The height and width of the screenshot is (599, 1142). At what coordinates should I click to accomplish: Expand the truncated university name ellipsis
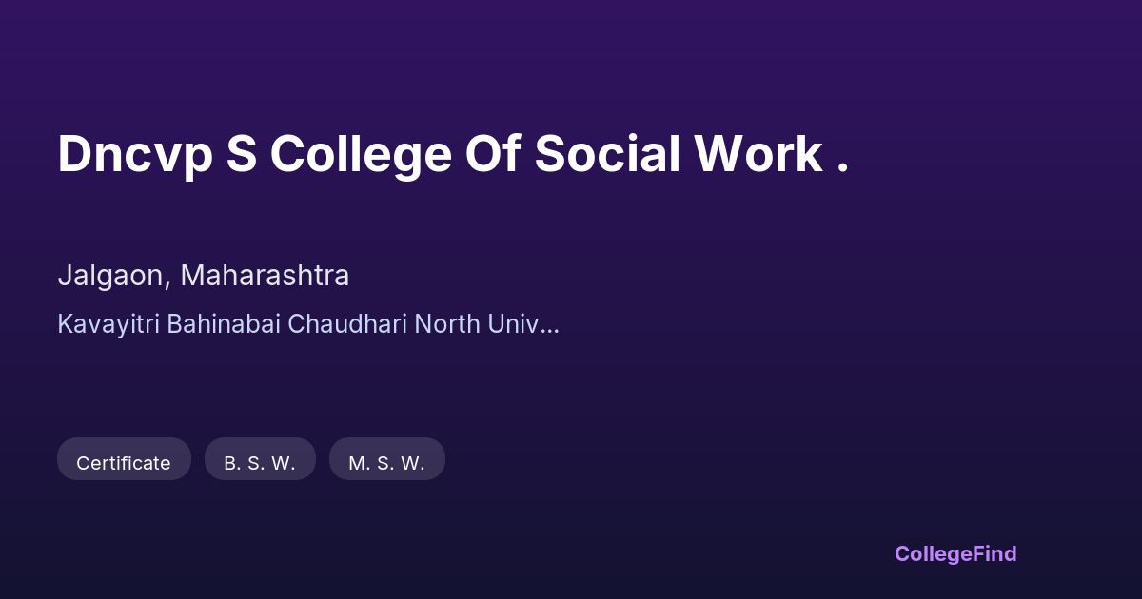click(x=549, y=324)
